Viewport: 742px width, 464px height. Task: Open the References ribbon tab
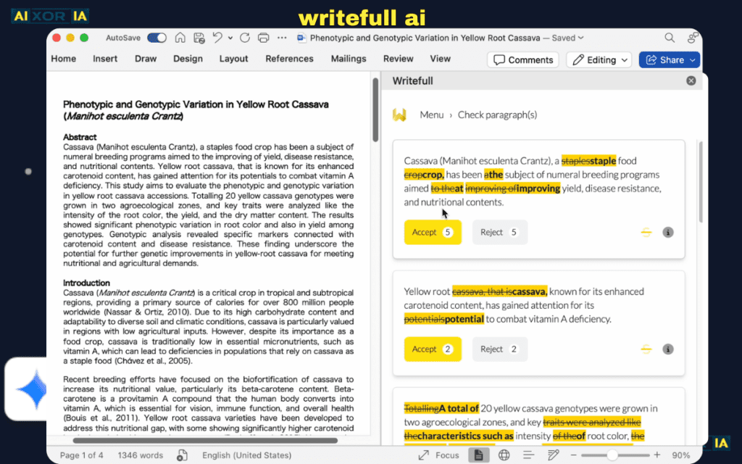(289, 59)
